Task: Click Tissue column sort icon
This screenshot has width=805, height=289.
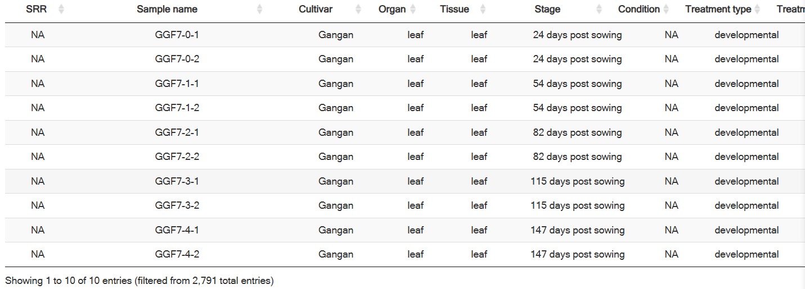Action: 483,10
